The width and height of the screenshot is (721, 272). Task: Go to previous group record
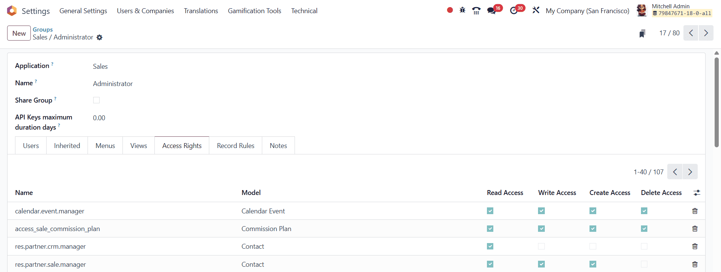tap(691, 33)
